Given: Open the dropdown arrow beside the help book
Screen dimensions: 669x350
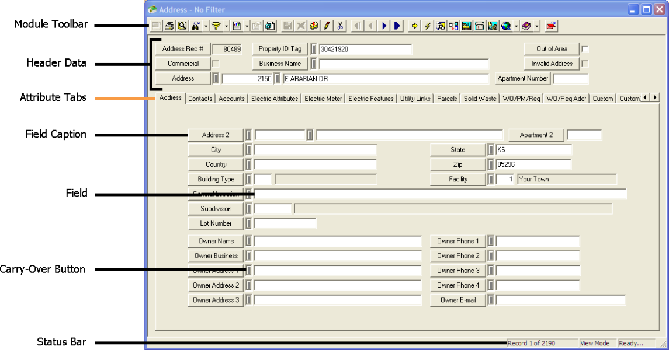Looking at the screenshot, I should 537,26.
